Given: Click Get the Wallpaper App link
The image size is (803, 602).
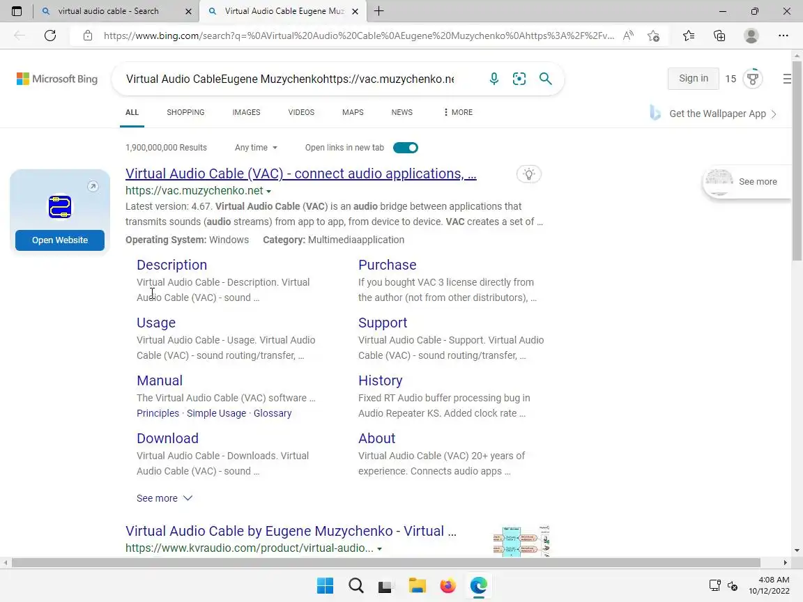Looking at the screenshot, I should point(717,114).
